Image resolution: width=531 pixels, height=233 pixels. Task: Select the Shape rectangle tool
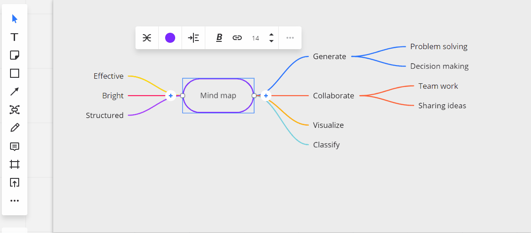pos(15,73)
